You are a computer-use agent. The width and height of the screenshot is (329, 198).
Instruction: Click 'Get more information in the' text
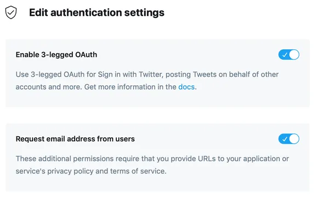pyautogui.click(x=131, y=86)
